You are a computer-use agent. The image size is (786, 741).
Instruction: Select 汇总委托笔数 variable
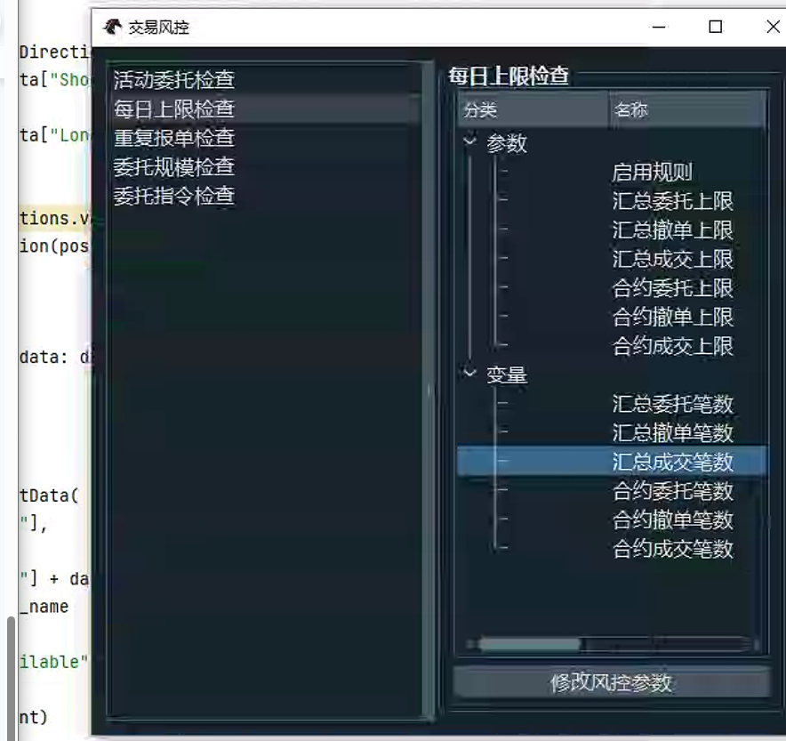click(672, 404)
